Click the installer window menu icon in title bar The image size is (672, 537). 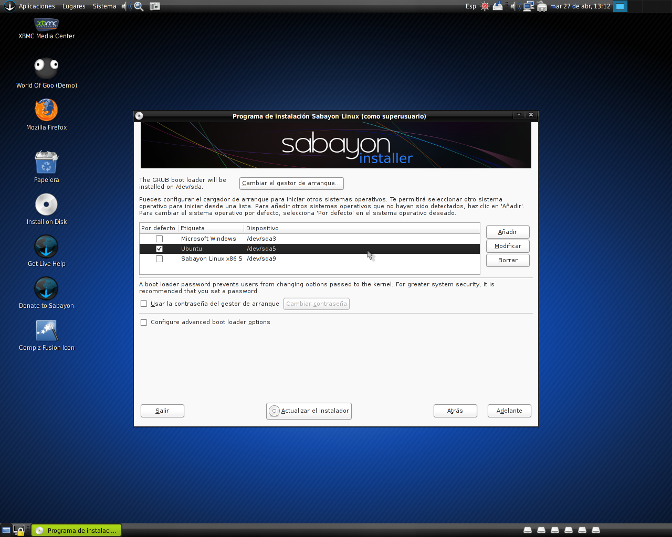139,115
